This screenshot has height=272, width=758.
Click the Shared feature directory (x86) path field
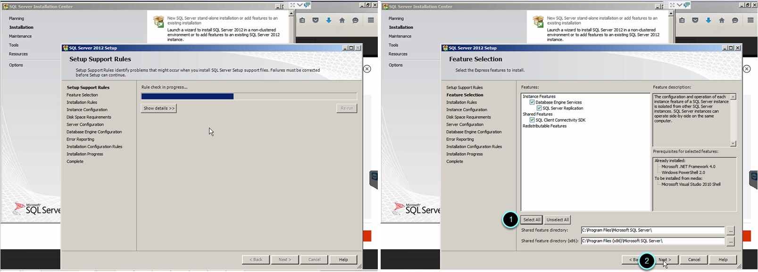click(653, 241)
